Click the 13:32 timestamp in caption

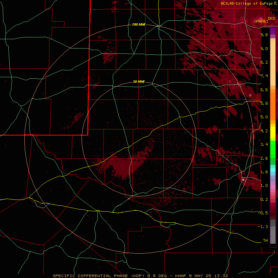[221, 276]
